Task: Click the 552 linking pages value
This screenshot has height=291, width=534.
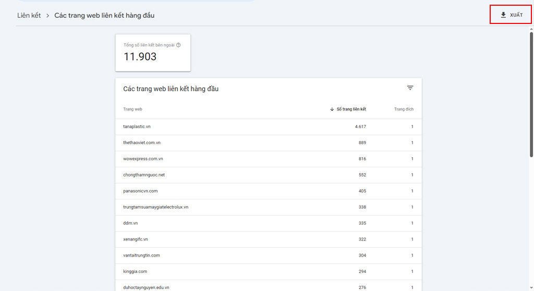Action: coord(362,175)
